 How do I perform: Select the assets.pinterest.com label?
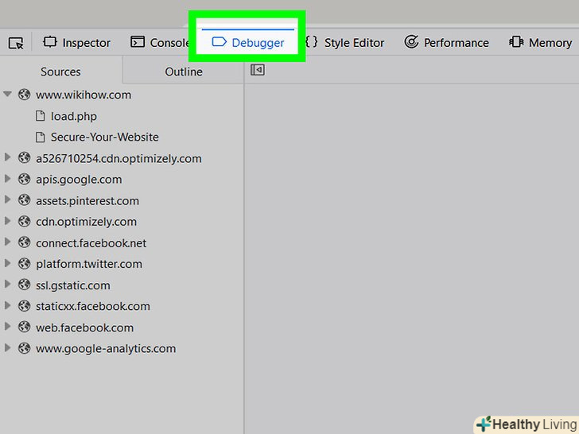click(x=87, y=201)
